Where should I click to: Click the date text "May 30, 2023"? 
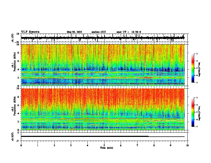pos(74,32)
